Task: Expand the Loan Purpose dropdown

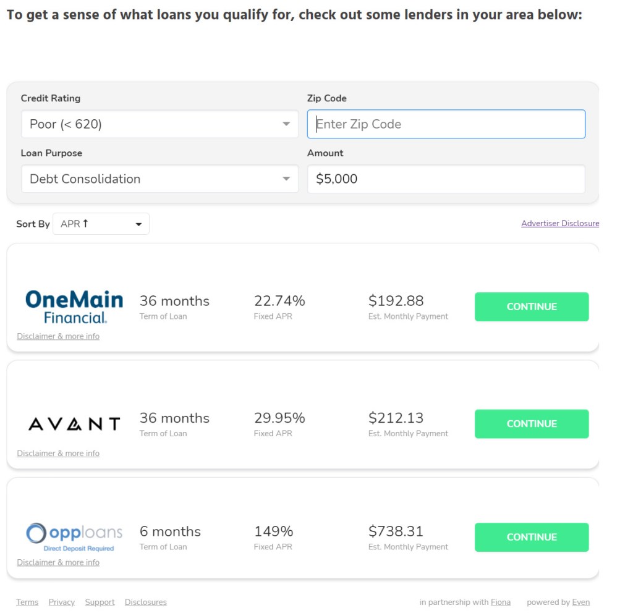Action: coord(159,179)
